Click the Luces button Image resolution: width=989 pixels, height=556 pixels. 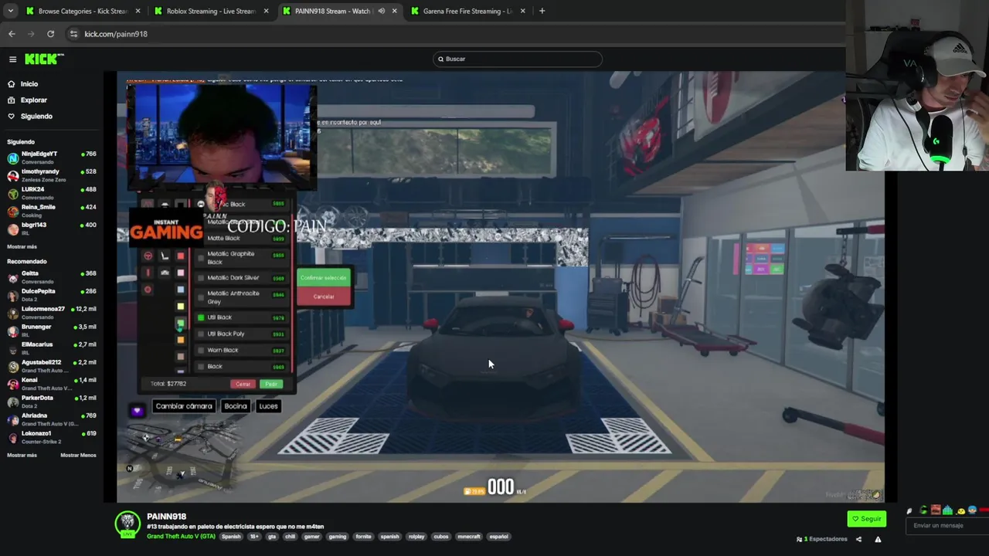(268, 406)
